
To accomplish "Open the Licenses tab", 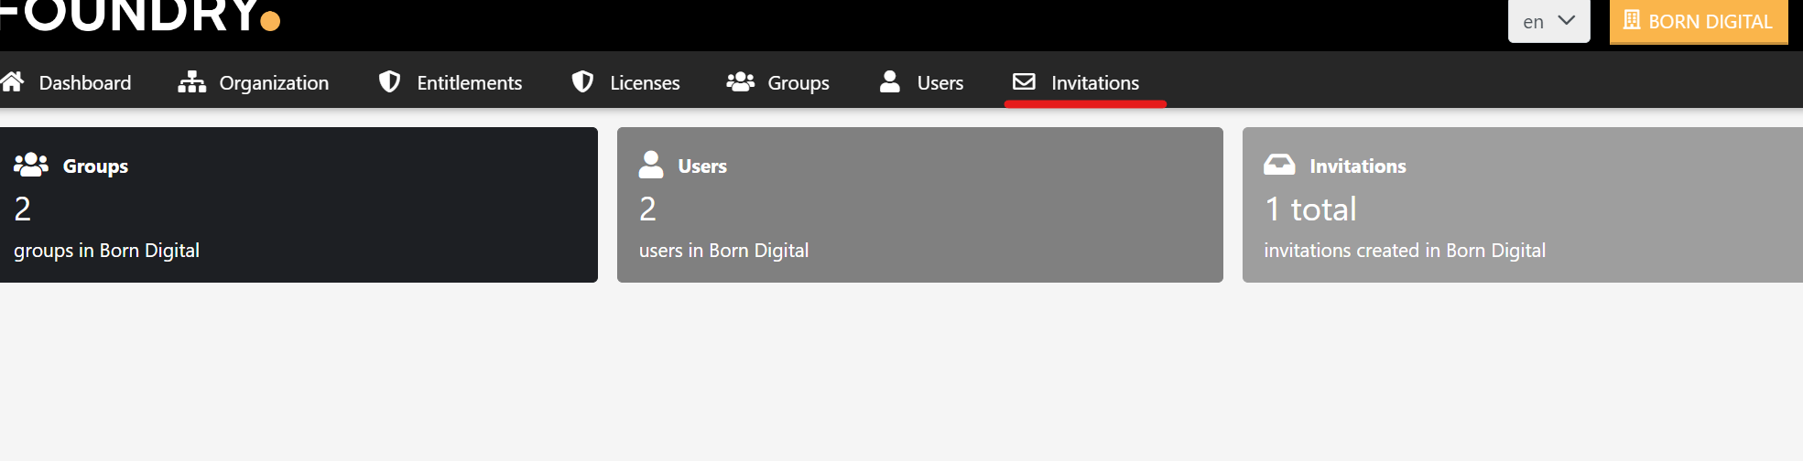I will [626, 82].
